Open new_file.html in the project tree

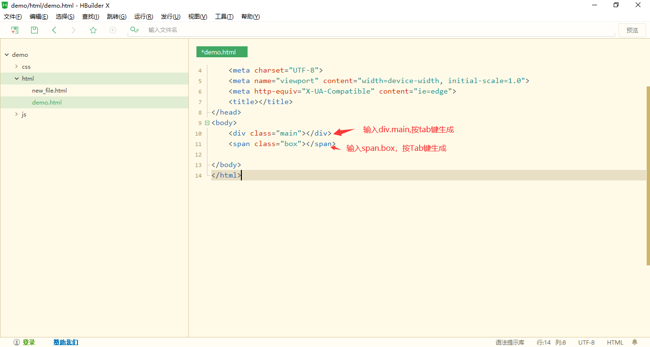(x=49, y=91)
